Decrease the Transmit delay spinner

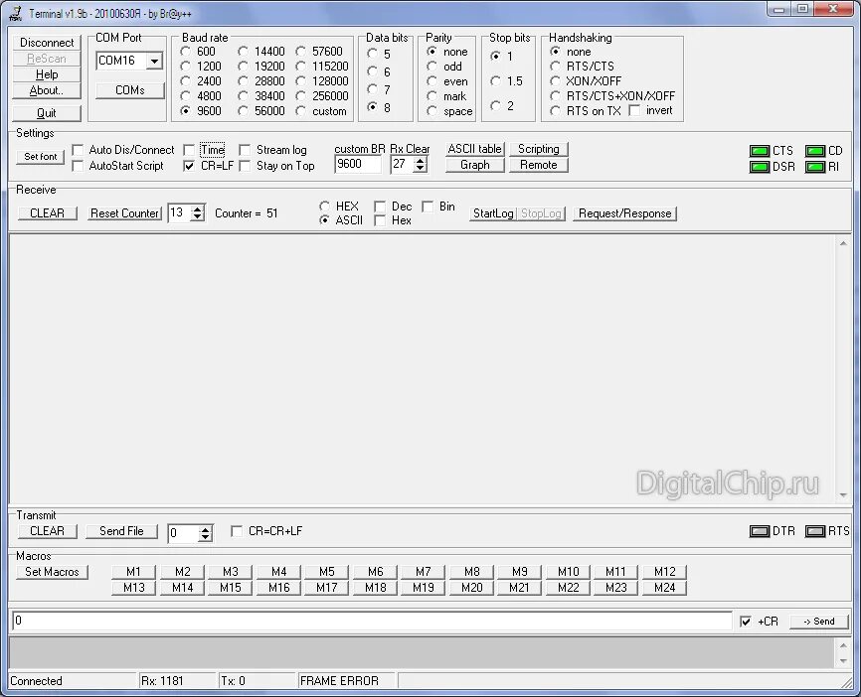tap(206, 537)
